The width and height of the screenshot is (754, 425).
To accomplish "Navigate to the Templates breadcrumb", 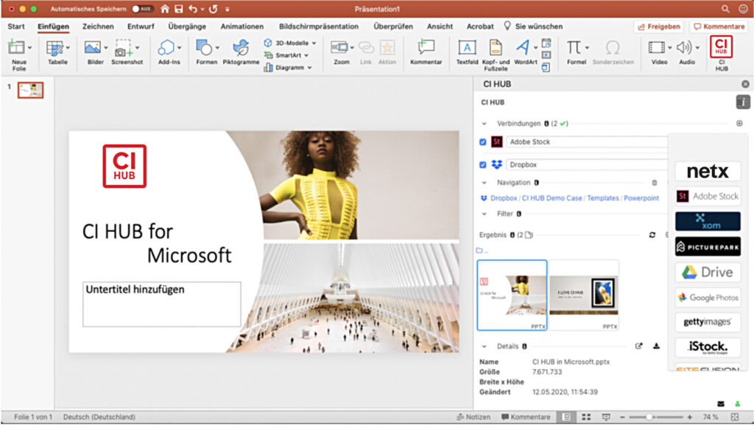I will (602, 198).
